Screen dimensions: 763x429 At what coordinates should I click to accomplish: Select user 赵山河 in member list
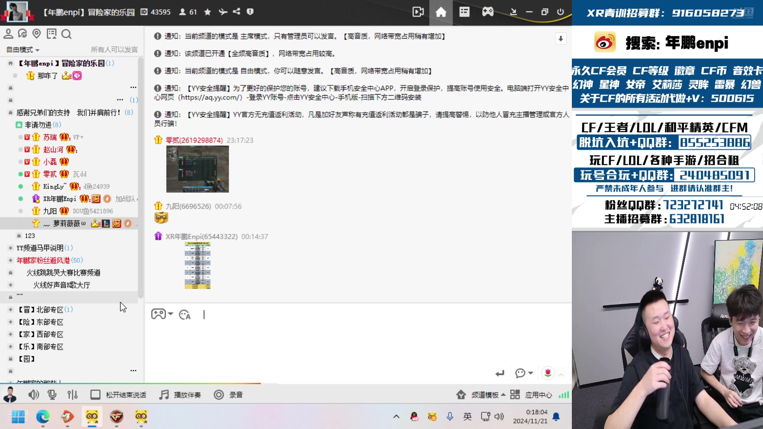click(x=53, y=149)
